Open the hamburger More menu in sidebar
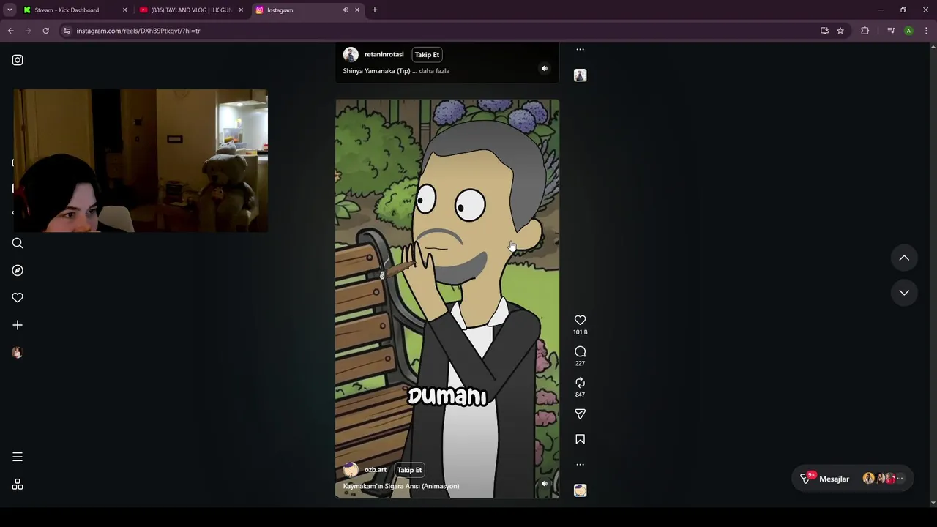This screenshot has height=527, width=937. (18, 457)
